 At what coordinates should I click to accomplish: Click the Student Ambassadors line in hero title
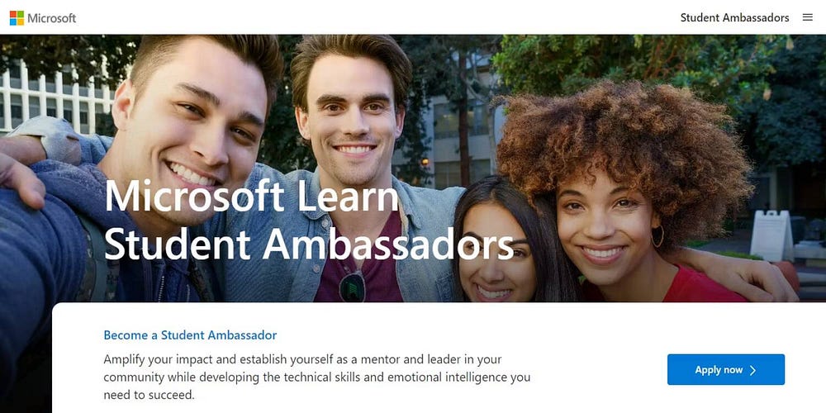click(309, 244)
